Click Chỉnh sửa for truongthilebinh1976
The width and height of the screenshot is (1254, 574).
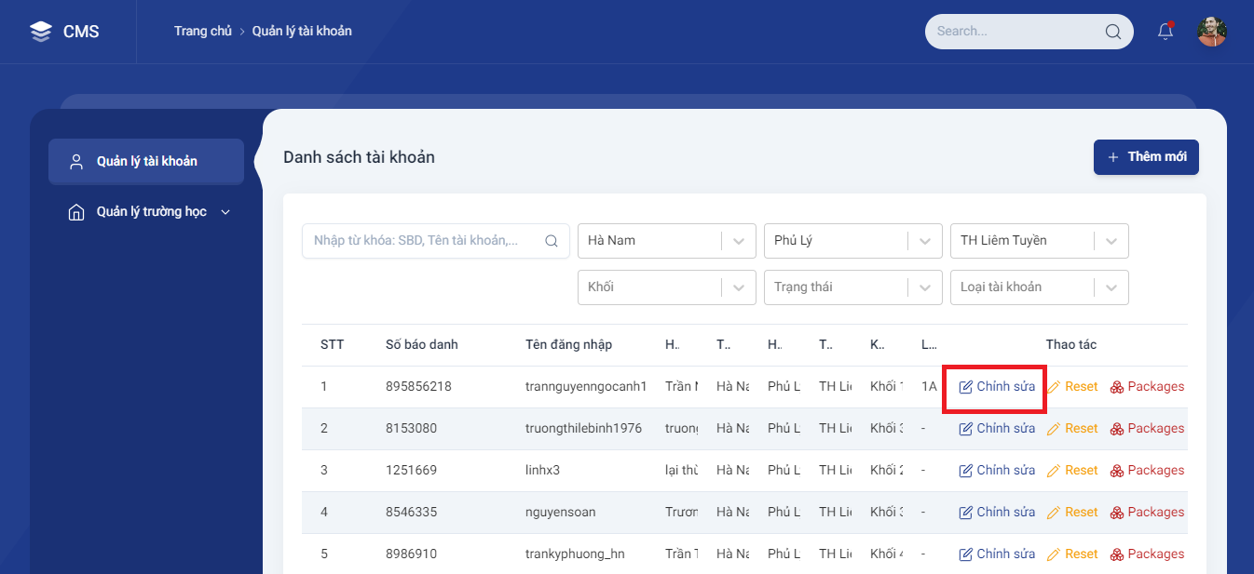(997, 429)
